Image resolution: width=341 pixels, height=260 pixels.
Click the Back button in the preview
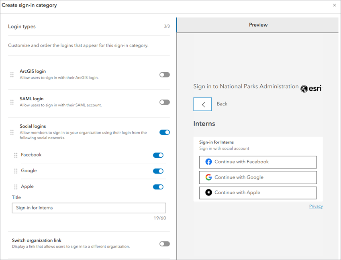[x=222, y=104]
